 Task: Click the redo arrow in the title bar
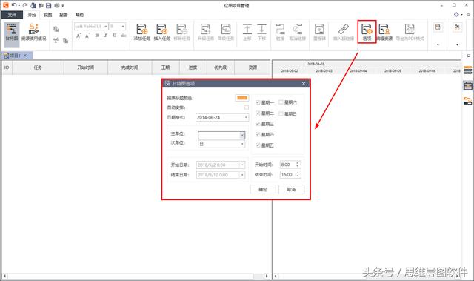[25, 5]
